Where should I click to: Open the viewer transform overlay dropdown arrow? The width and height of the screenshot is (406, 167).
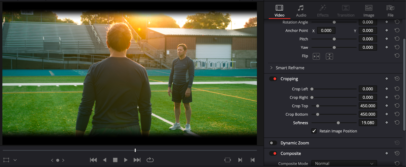pyautogui.click(x=15, y=160)
